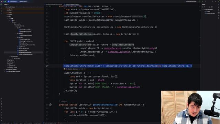Screen dimensions: 220x124
Task: Expand Tasks node in Gradle panel
Action: coord(205,11)
